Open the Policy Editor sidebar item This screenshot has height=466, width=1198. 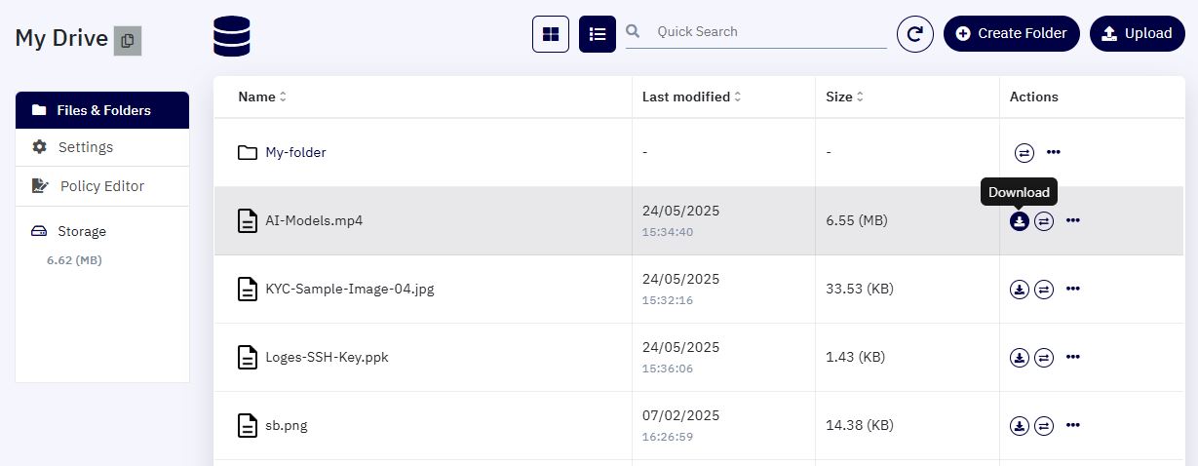tap(102, 186)
